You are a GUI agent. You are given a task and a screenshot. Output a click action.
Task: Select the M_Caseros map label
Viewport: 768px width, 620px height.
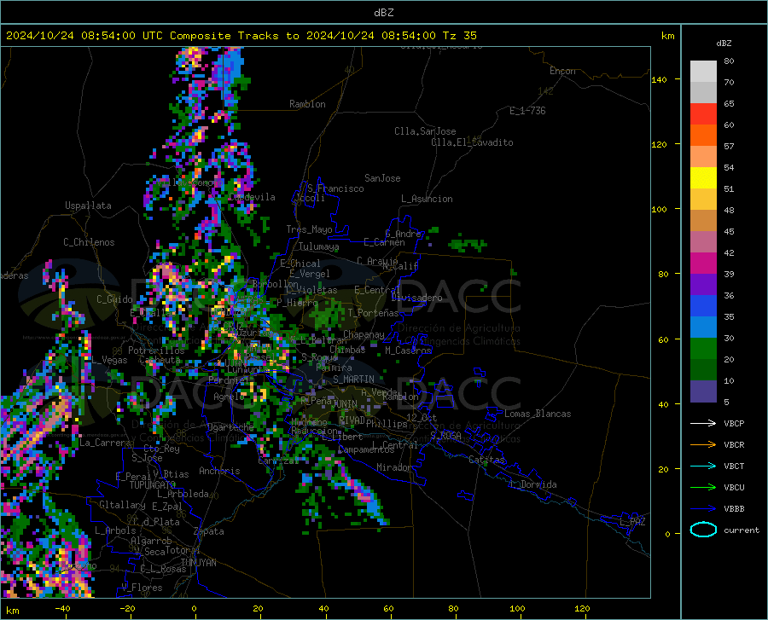[x=408, y=351]
